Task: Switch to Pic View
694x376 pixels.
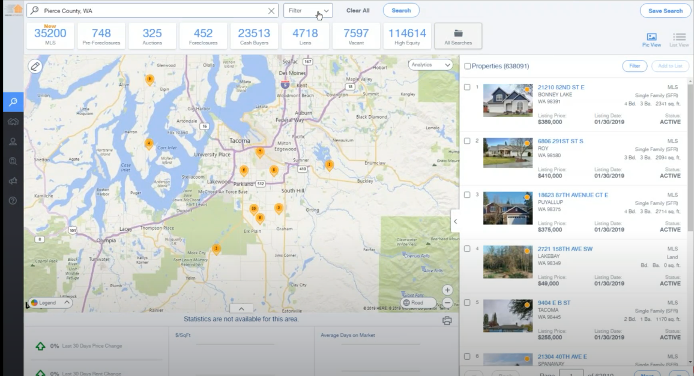Action: pyautogui.click(x=651, y=40)
